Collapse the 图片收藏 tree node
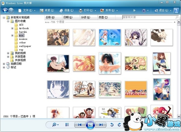181x132 pixels. click(8, 21)
